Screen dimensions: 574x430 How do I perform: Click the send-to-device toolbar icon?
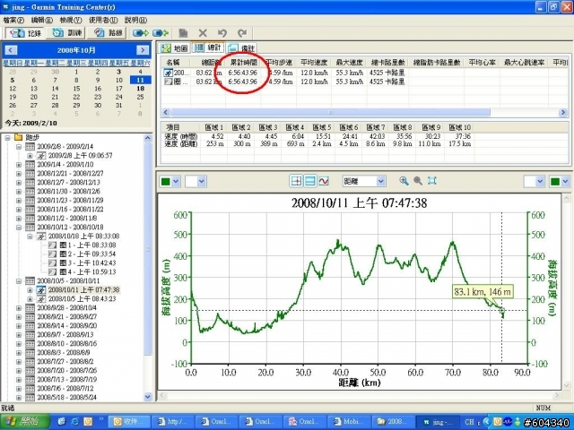click(x=141, y=33)
